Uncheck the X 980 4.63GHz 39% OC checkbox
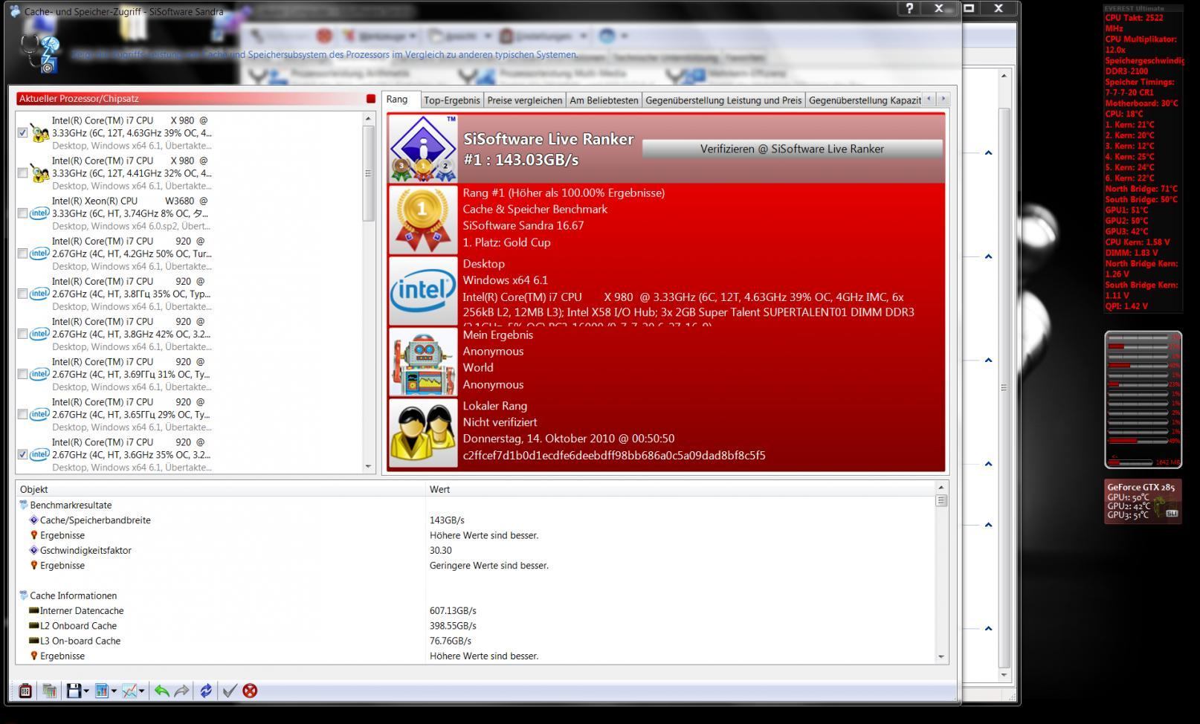1200x724 pixels. (x=22, y=133)
